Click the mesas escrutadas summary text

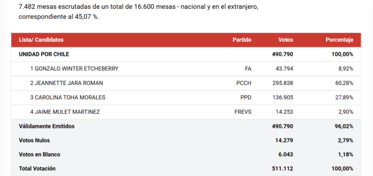click(138, 12)
